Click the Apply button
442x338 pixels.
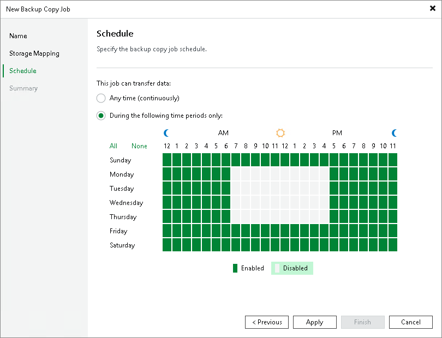click(315, 322)
